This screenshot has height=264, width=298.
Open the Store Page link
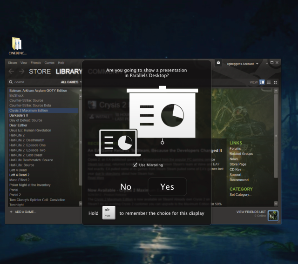(x=238, y=164)
